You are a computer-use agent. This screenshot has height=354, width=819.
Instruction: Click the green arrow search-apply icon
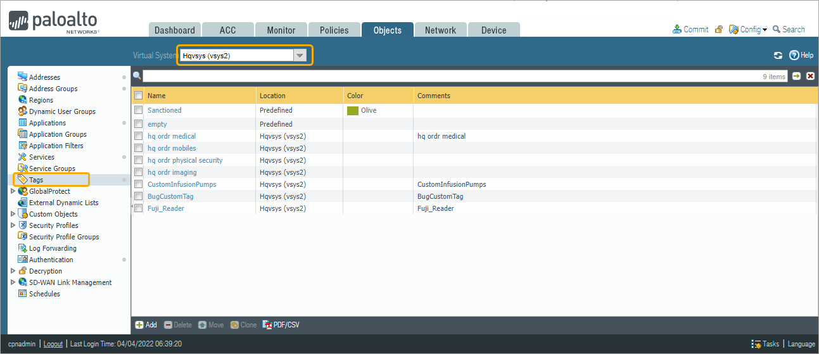click(796, 76)
